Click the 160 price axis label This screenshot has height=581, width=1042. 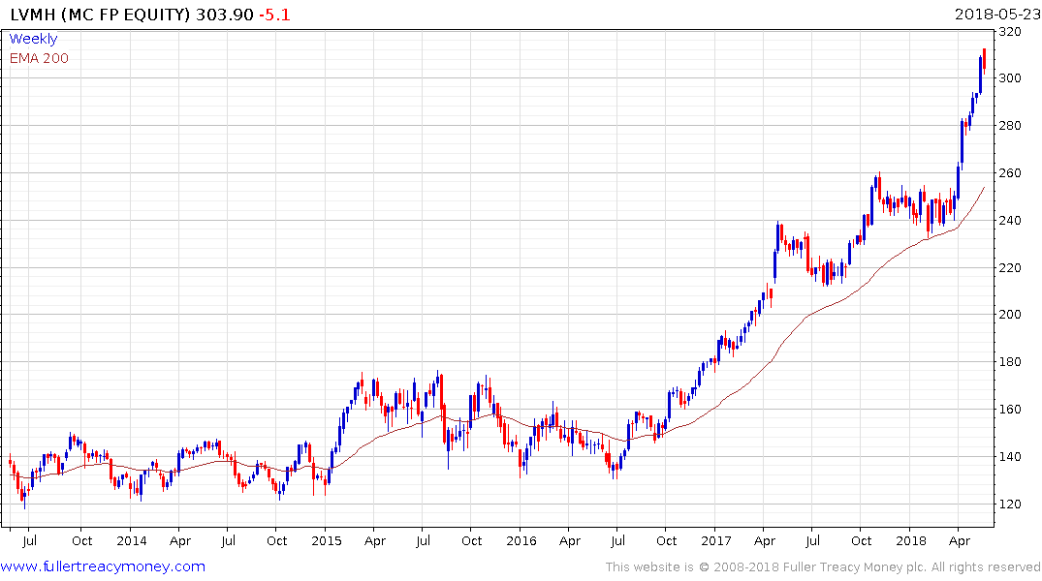tap(1010, 409)
